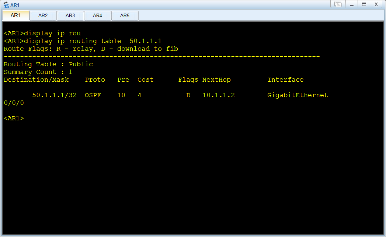Switch to the AR1 tab
The height and width of the screenshot is (237, 386).
pos(15,15)
